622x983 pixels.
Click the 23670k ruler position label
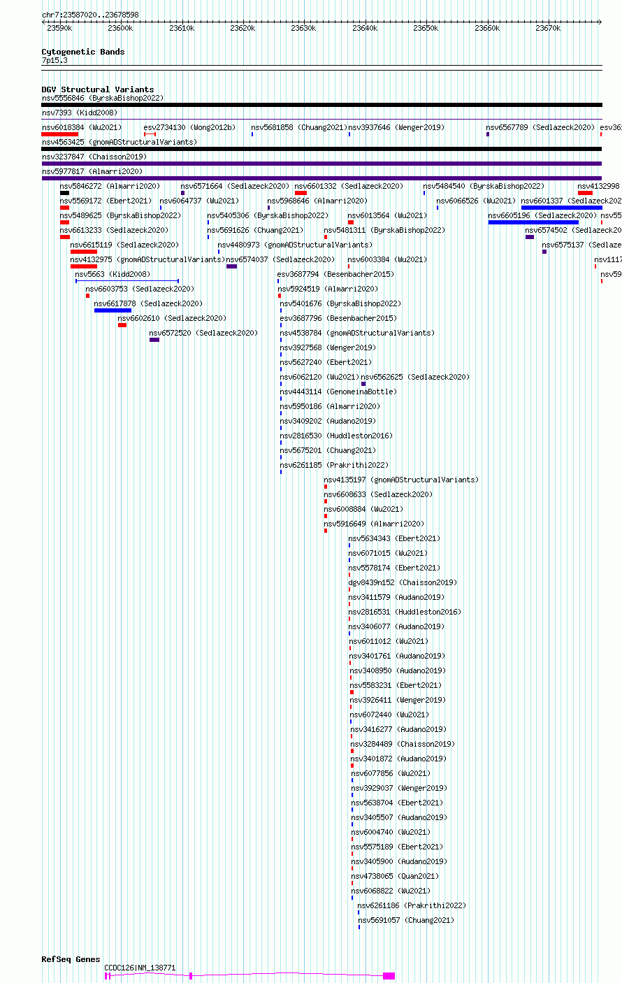click(x=548, y=28)
